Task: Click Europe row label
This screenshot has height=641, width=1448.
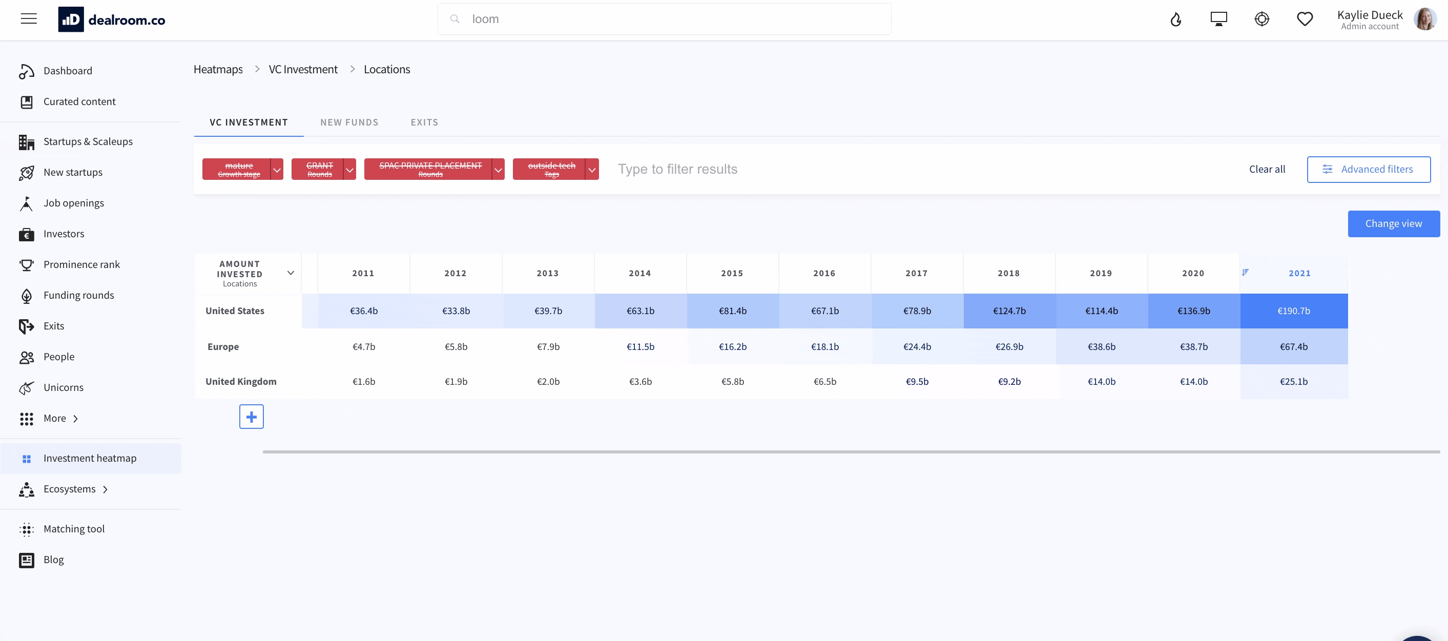Action: click(x=222, y=347)
